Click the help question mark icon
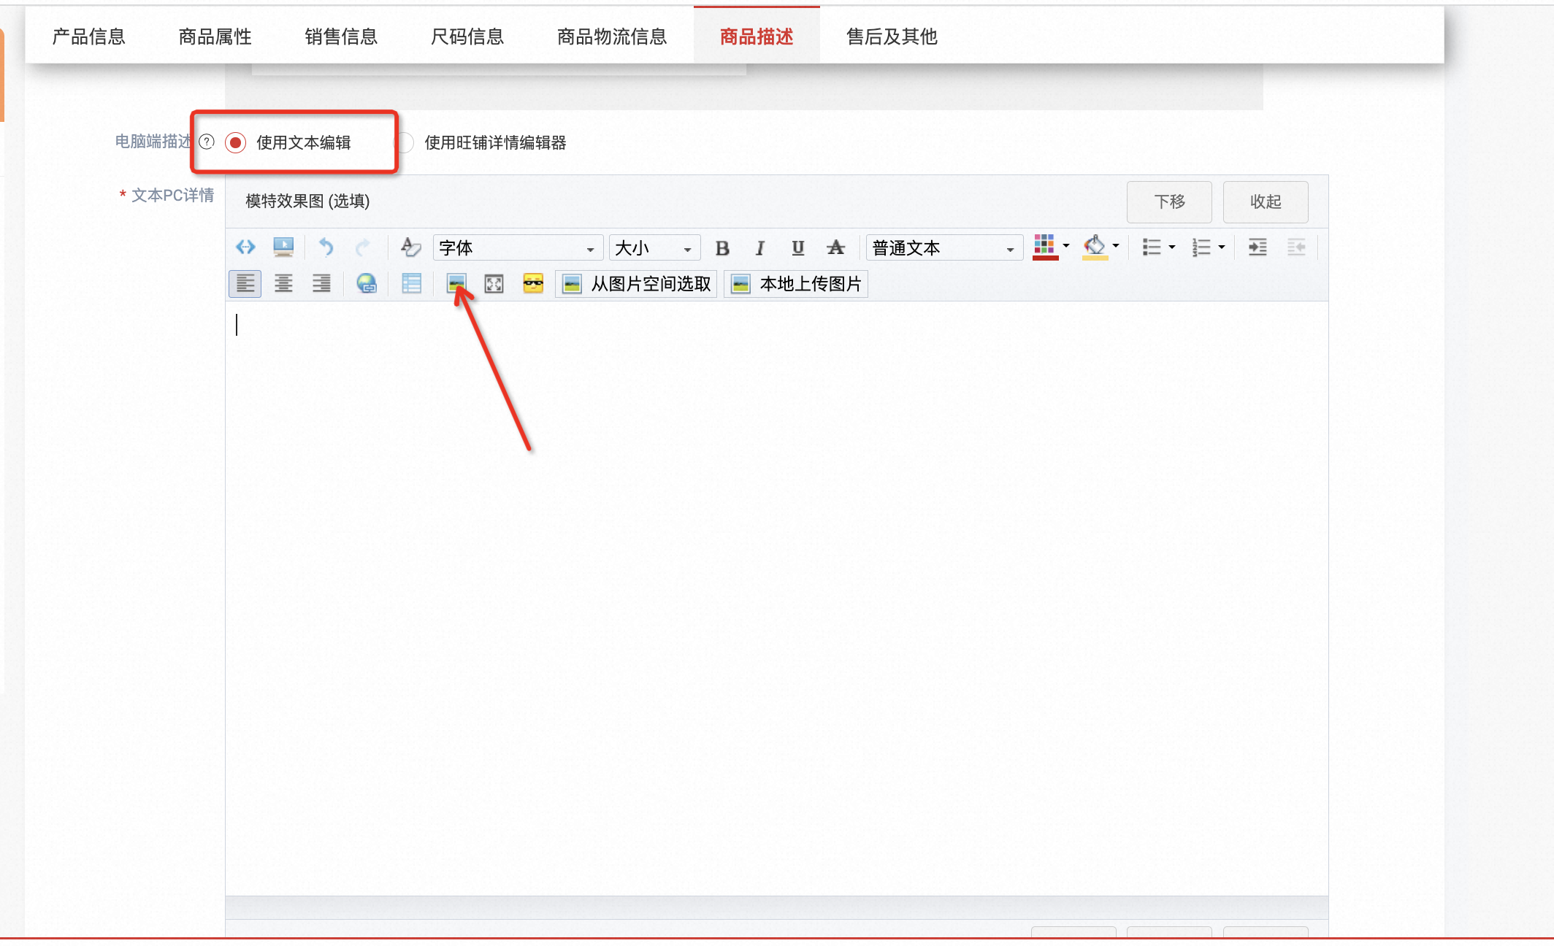 pos(207,142)
